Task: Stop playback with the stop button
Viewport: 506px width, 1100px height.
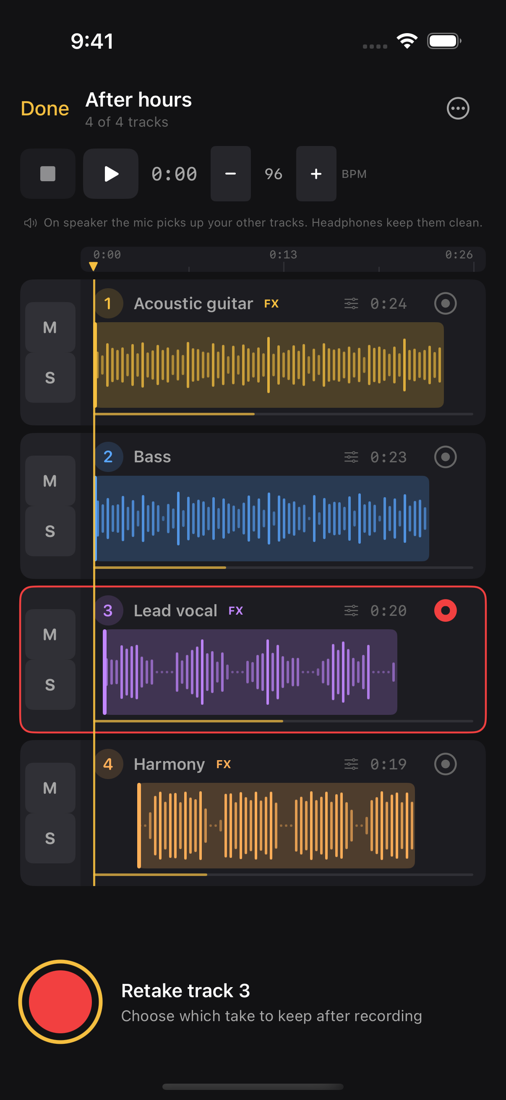Action: click(48, 174)
